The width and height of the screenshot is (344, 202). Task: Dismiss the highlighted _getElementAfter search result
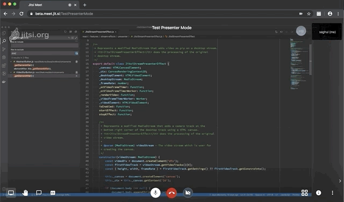[76, 76]
